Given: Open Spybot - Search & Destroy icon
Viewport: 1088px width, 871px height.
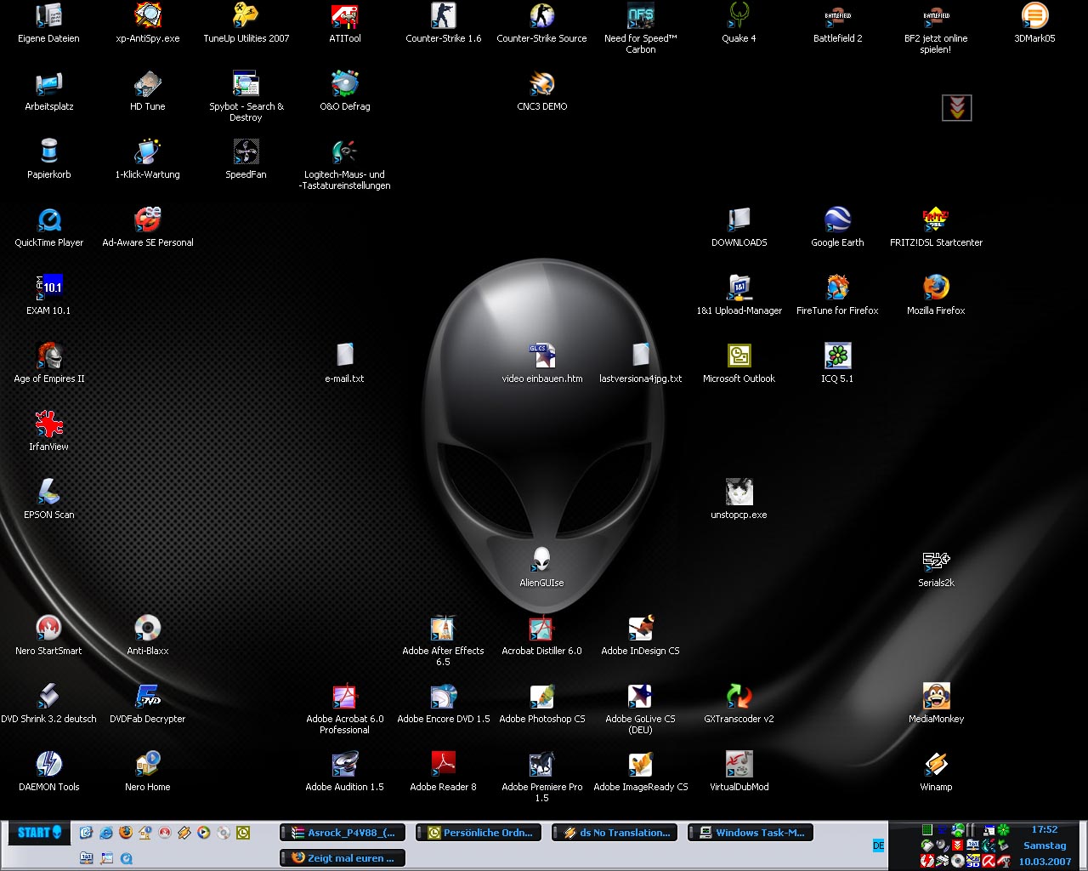Looking at the screenshot, I should (x=246, y=97).
